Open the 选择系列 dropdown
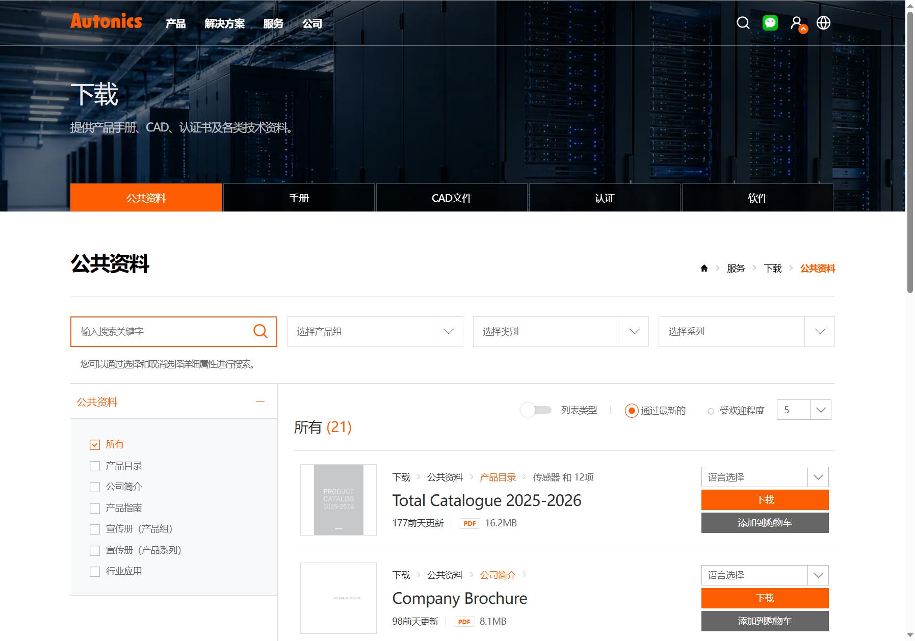 tap(747, 332)
